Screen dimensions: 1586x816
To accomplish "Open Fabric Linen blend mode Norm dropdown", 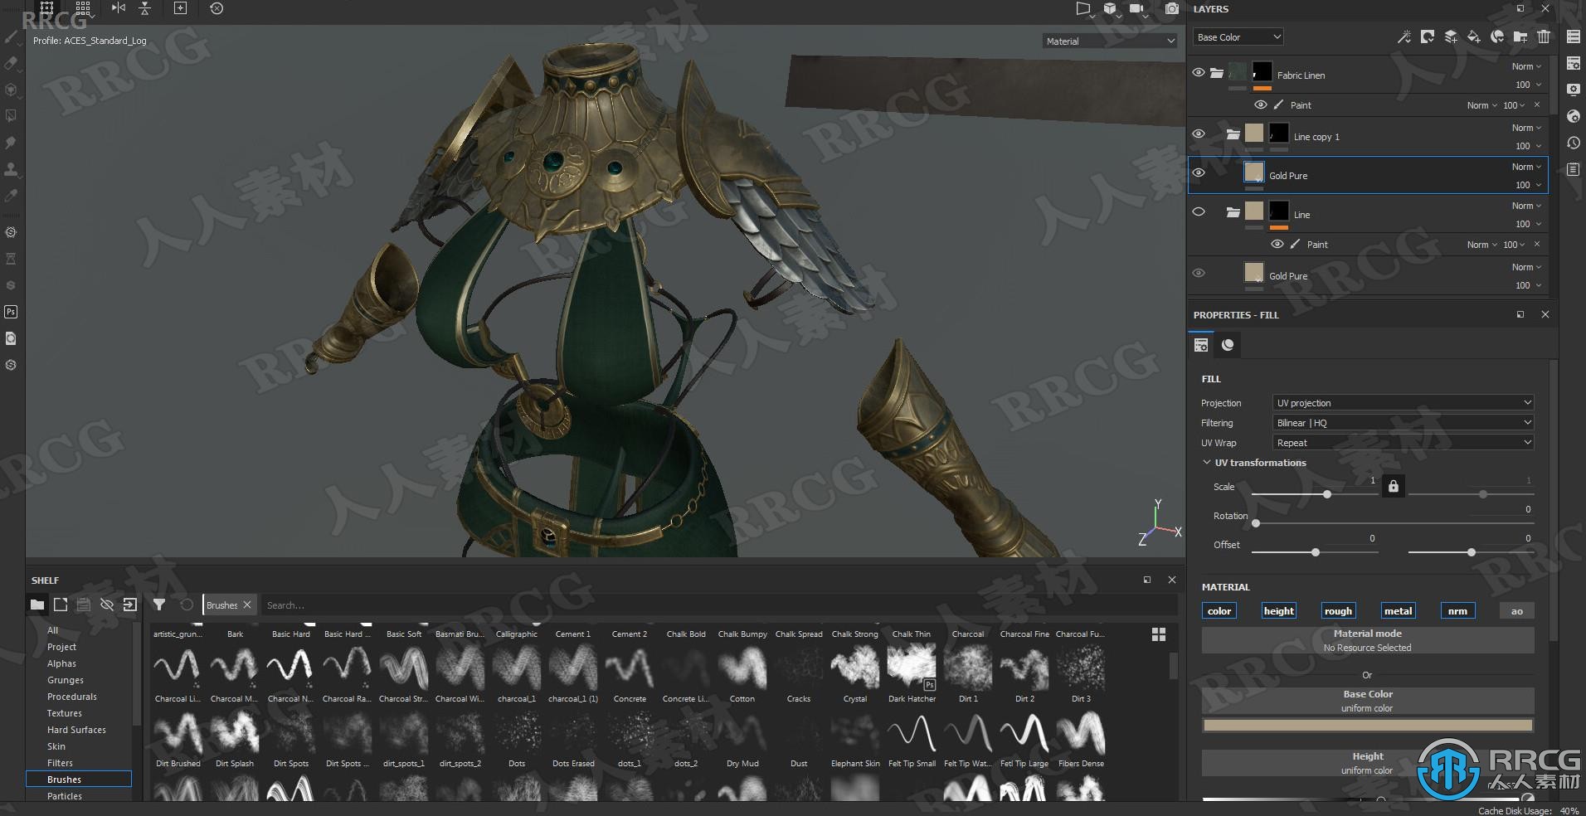I will click(1526, 66).
